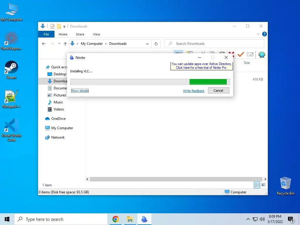The height and width of the screenshot is (225, 300).
Task: Click the Search Downloads field
Action: (214, 44)
